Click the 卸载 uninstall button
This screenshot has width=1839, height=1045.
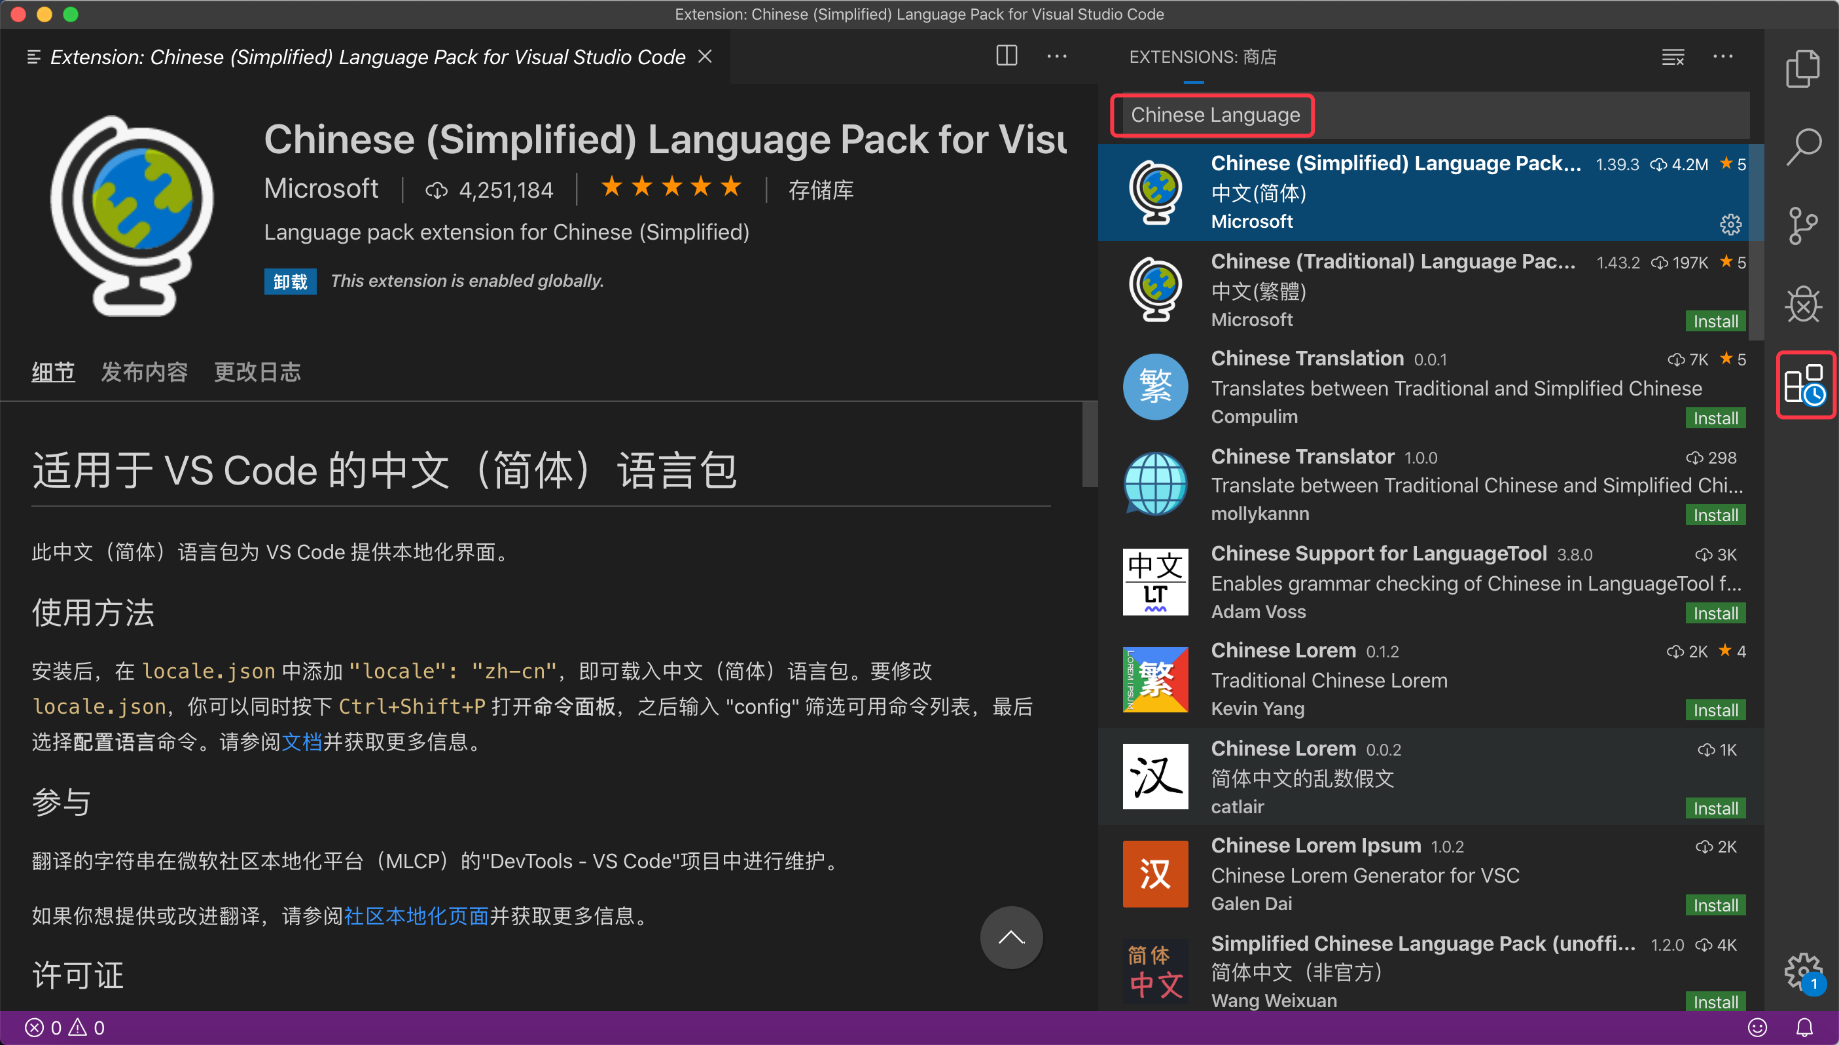pos(290,282)
